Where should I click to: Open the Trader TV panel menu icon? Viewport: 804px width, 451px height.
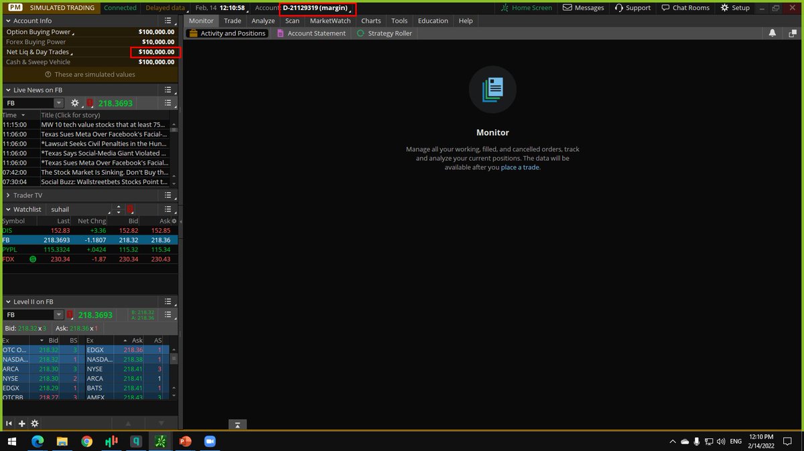click(x=168, y=195)
